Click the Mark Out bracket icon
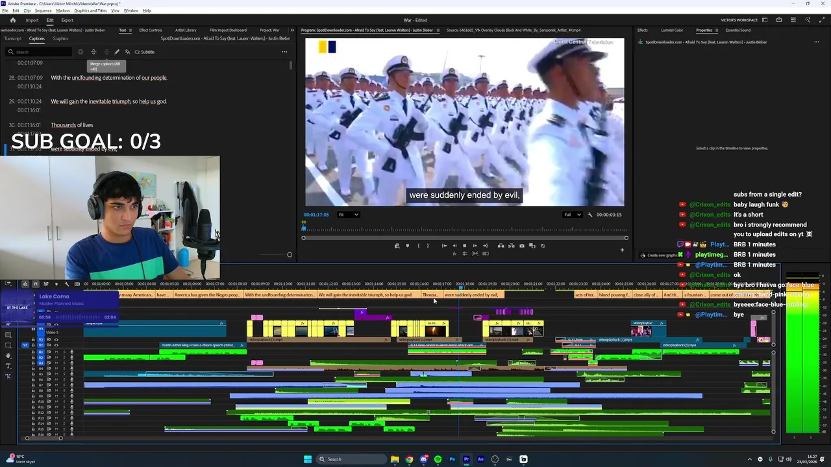831x467 pixels. (428, 246)
